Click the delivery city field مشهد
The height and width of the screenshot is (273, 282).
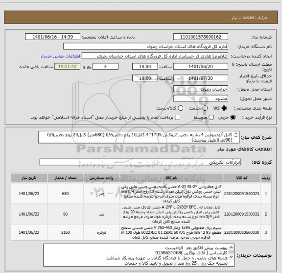coord(201,99)
